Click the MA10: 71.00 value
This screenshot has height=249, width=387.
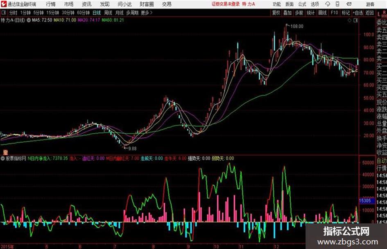point(65,20)
